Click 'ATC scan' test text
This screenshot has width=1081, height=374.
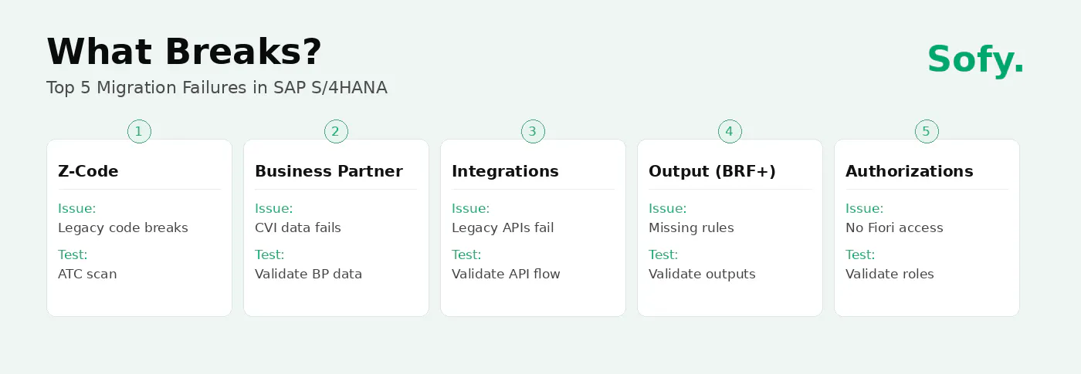point(87,274)
